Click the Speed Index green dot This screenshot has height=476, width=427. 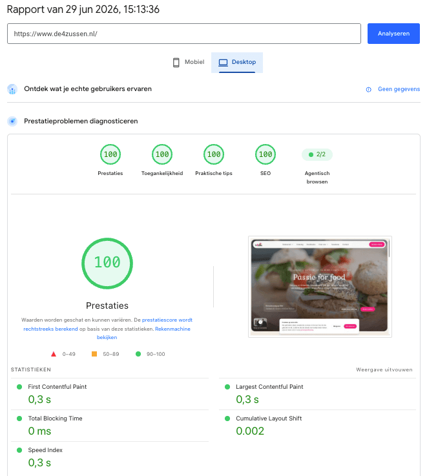coord(19,450)
